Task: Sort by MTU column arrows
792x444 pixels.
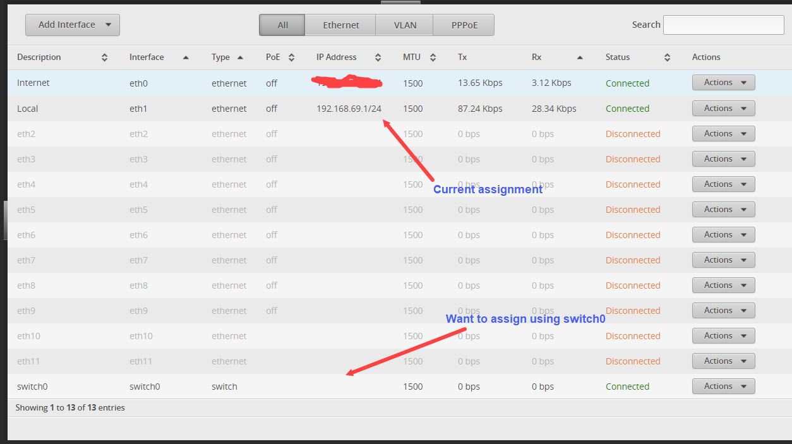Action: click(433, 57)
